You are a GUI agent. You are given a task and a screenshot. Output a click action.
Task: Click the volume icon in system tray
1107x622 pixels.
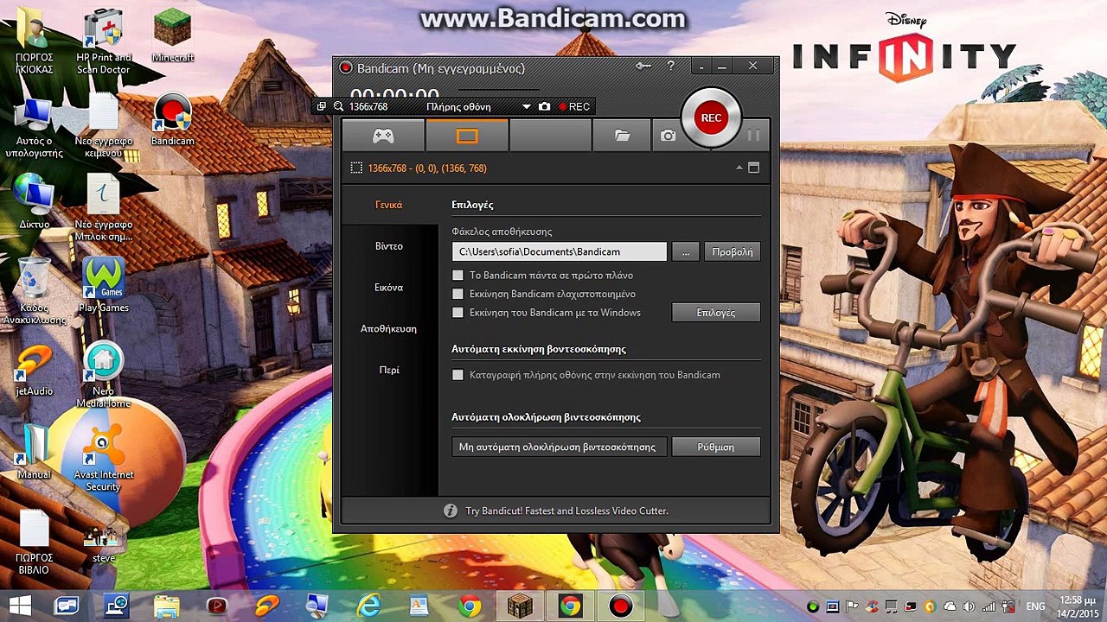point(969,606)
